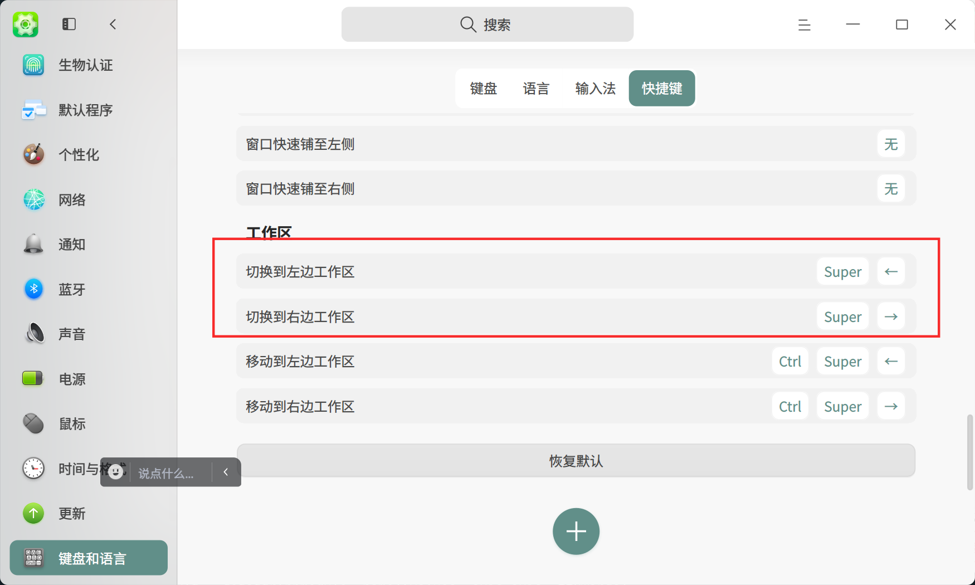Click the back arrow in title bar
Image resolution: width=975 pixels, height=585 pixels.
tap(113, 24)
